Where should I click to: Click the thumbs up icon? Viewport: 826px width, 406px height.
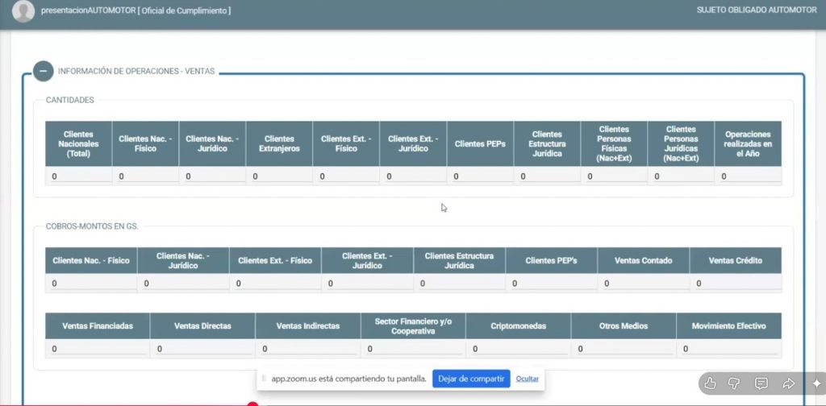[x=710, y=383]
